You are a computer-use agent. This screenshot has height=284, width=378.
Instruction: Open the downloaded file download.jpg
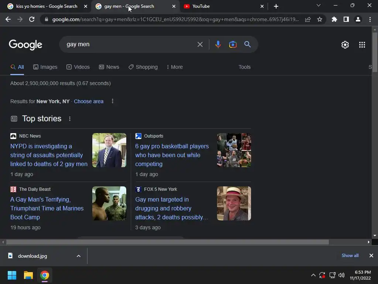click(32, 256)
